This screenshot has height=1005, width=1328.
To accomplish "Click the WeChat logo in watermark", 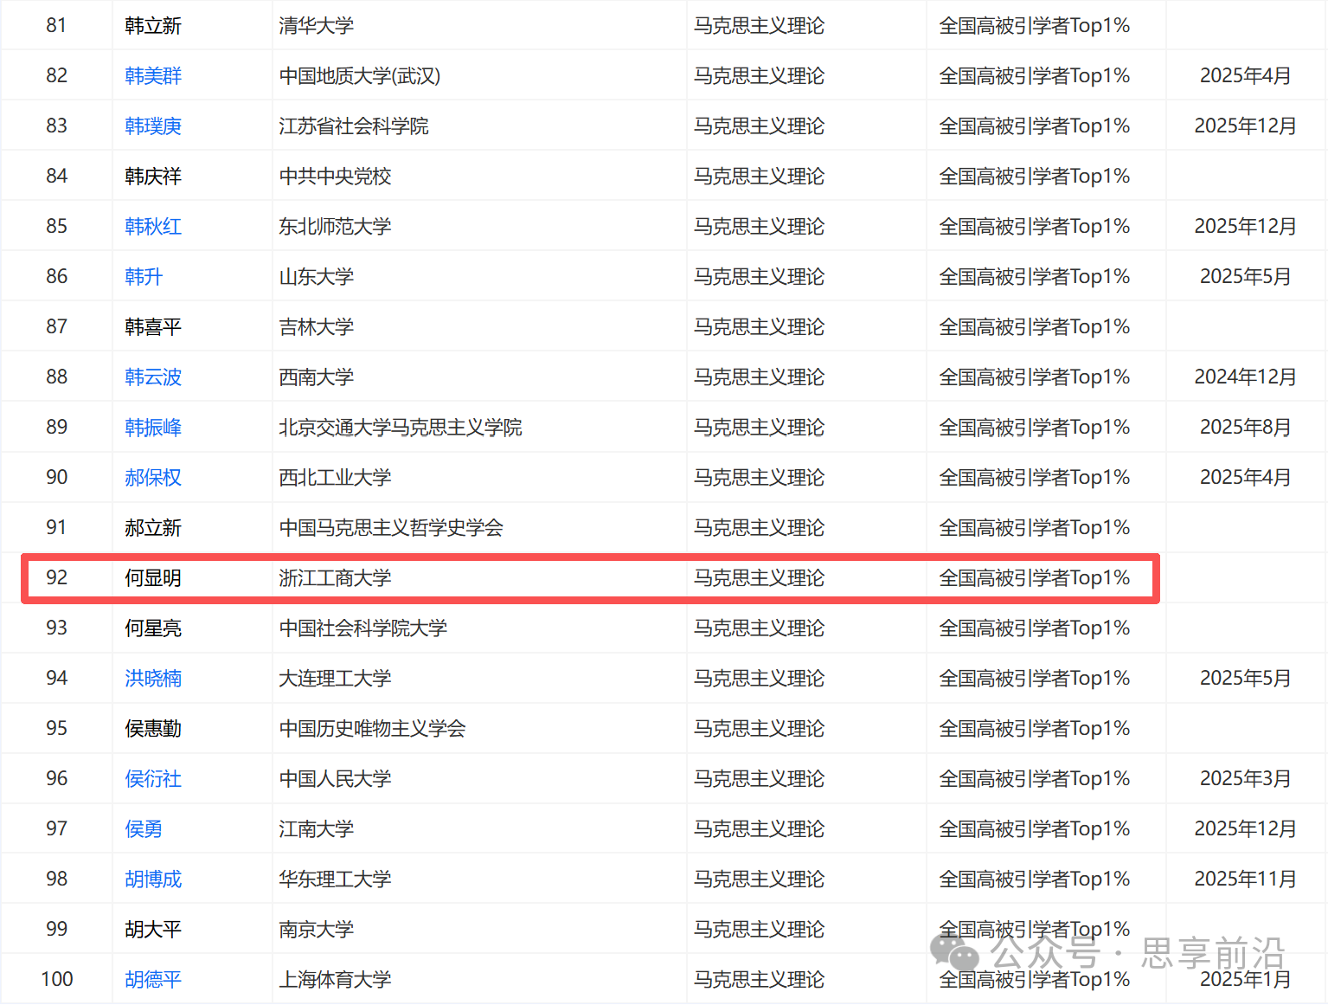I will click(x=954, y=953).
